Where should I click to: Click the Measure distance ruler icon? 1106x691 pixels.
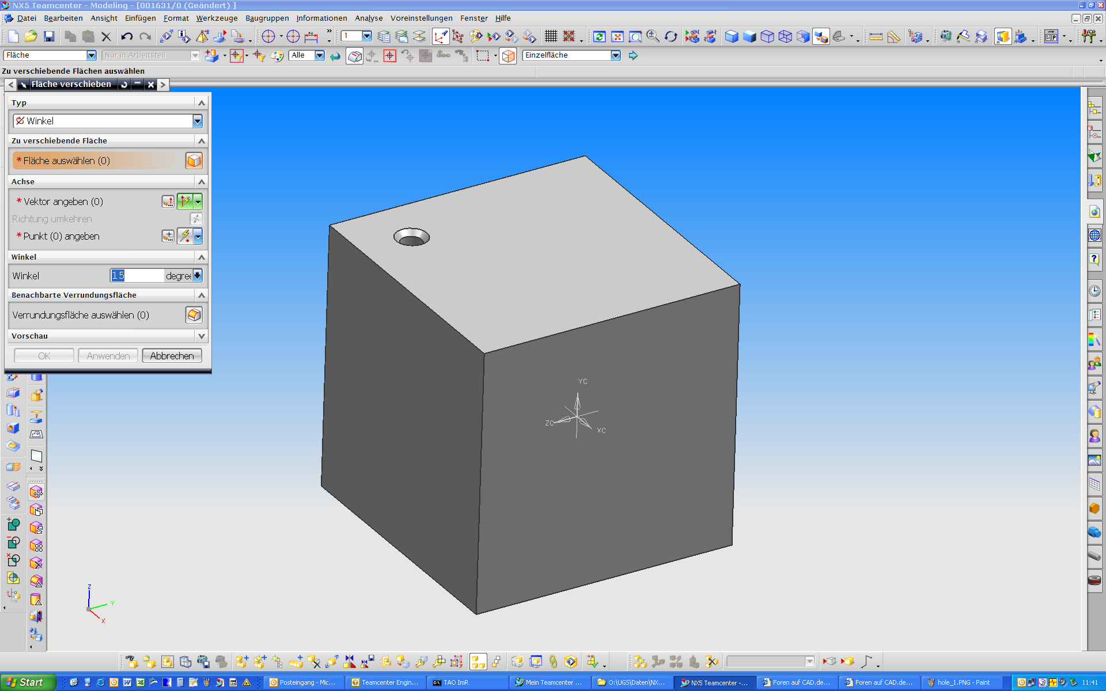(x=876, y=37)
